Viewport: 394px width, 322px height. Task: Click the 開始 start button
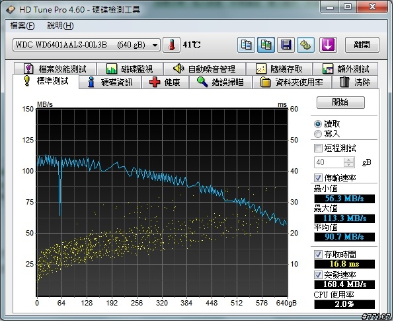pos(340,102)
